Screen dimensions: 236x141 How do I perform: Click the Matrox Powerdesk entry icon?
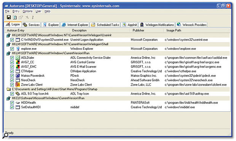(18, 76)
